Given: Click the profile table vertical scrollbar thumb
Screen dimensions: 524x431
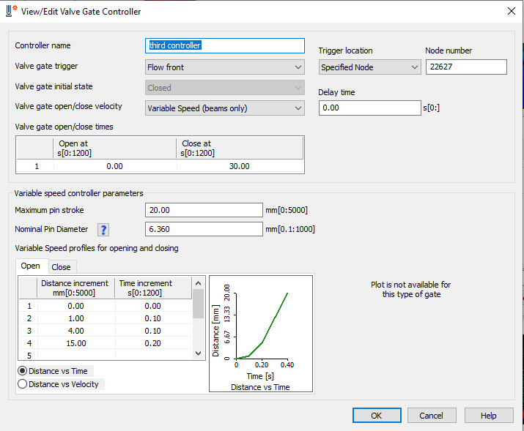Looking at the screenshot, I should pyautogui.click(x=198, y=303).
